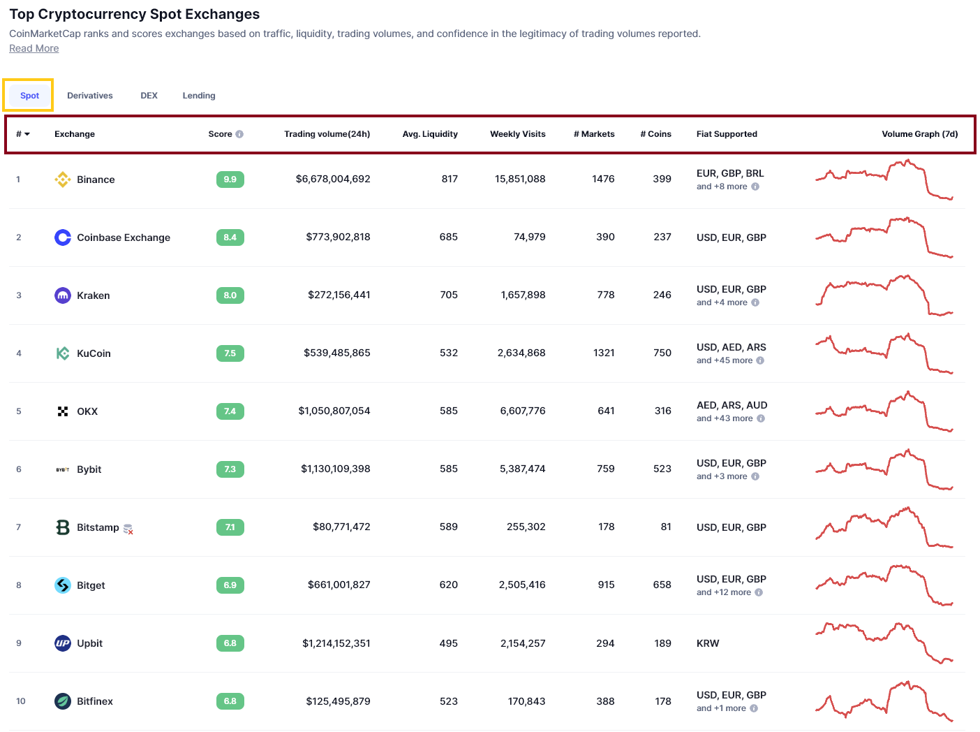
Task: Click info icon after Bitfinex 'and +1 more'
Action: [754, 708]
